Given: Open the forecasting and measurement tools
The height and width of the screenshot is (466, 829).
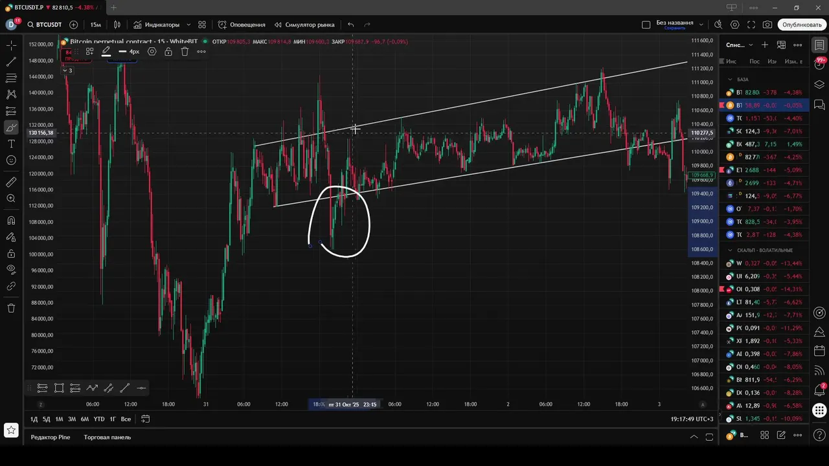Looking at the screenshot, I should 11,111.
